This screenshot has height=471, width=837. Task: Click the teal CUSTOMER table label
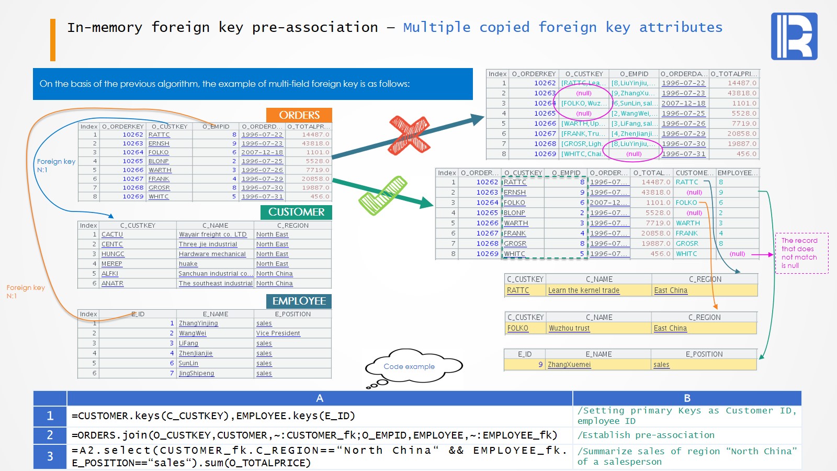click(296, 212)
